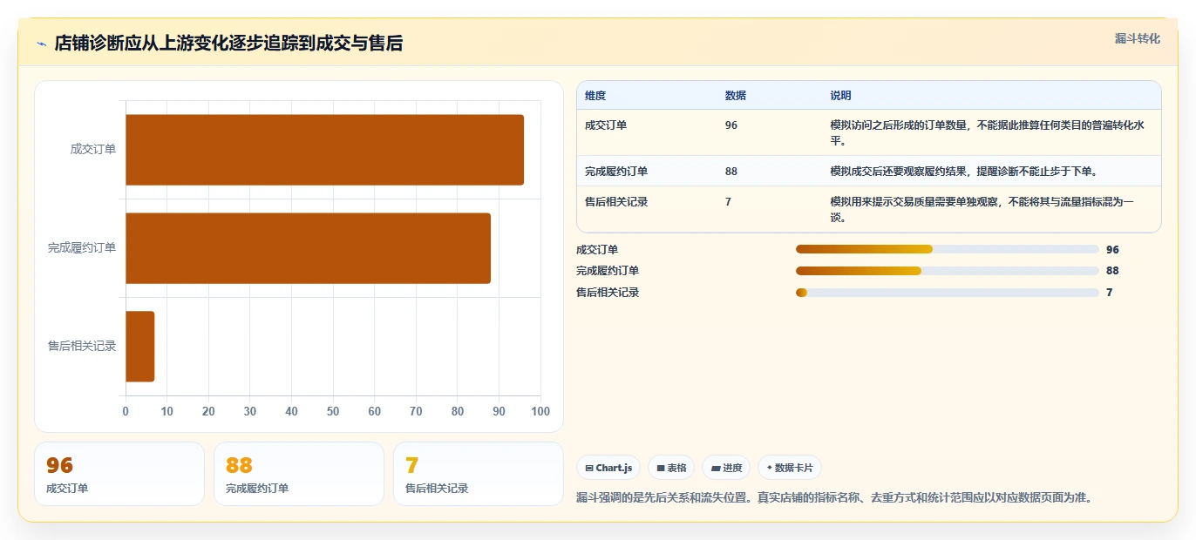Click the 表格 tag chip
1196x540 pixels.
tap(671, 468)
